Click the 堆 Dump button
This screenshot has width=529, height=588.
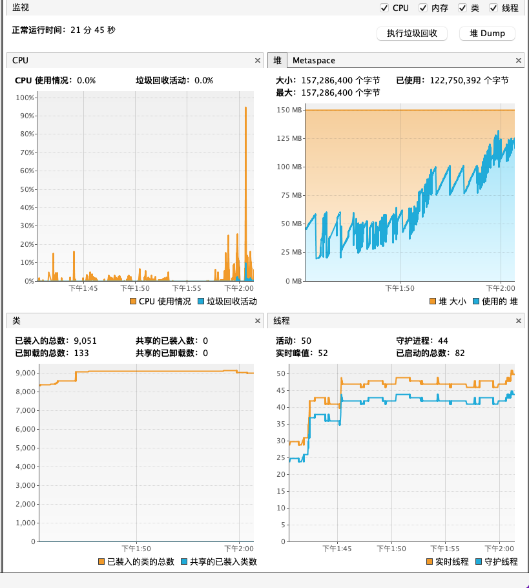(x=487, y=34)
